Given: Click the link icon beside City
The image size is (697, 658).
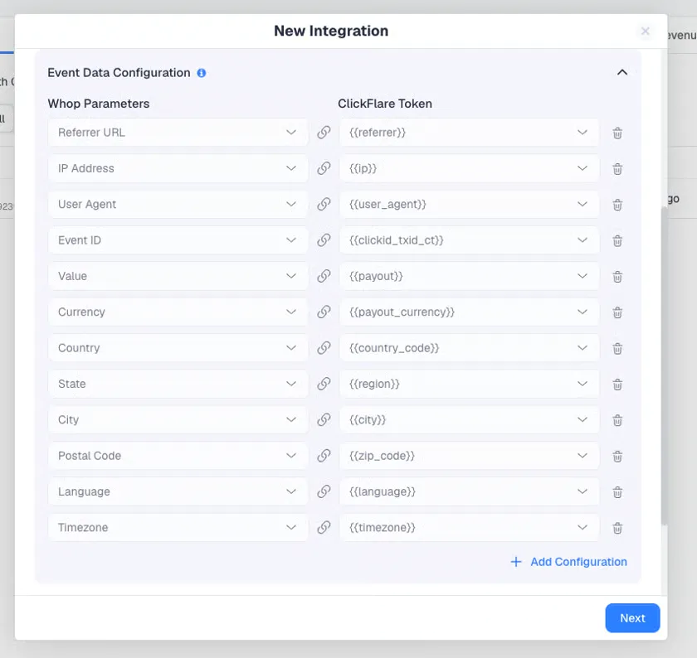Looking at the screenshot, I should (x=324, y=419).
